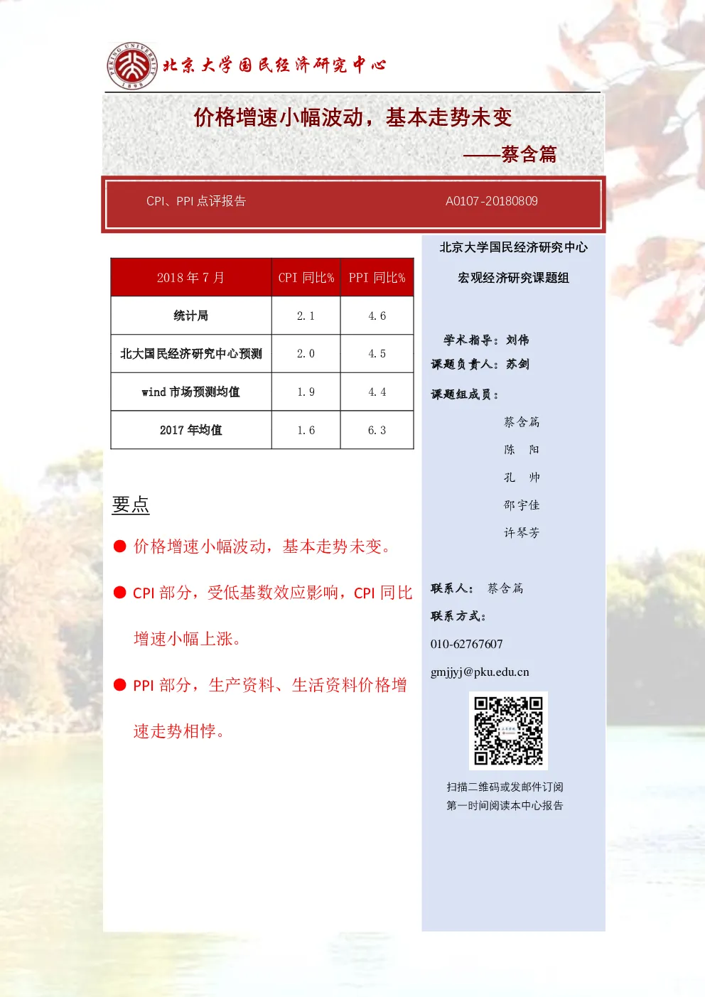705x997 pixels.
Task: Click member name 许琴芳
Action: [x=522, y=533]
